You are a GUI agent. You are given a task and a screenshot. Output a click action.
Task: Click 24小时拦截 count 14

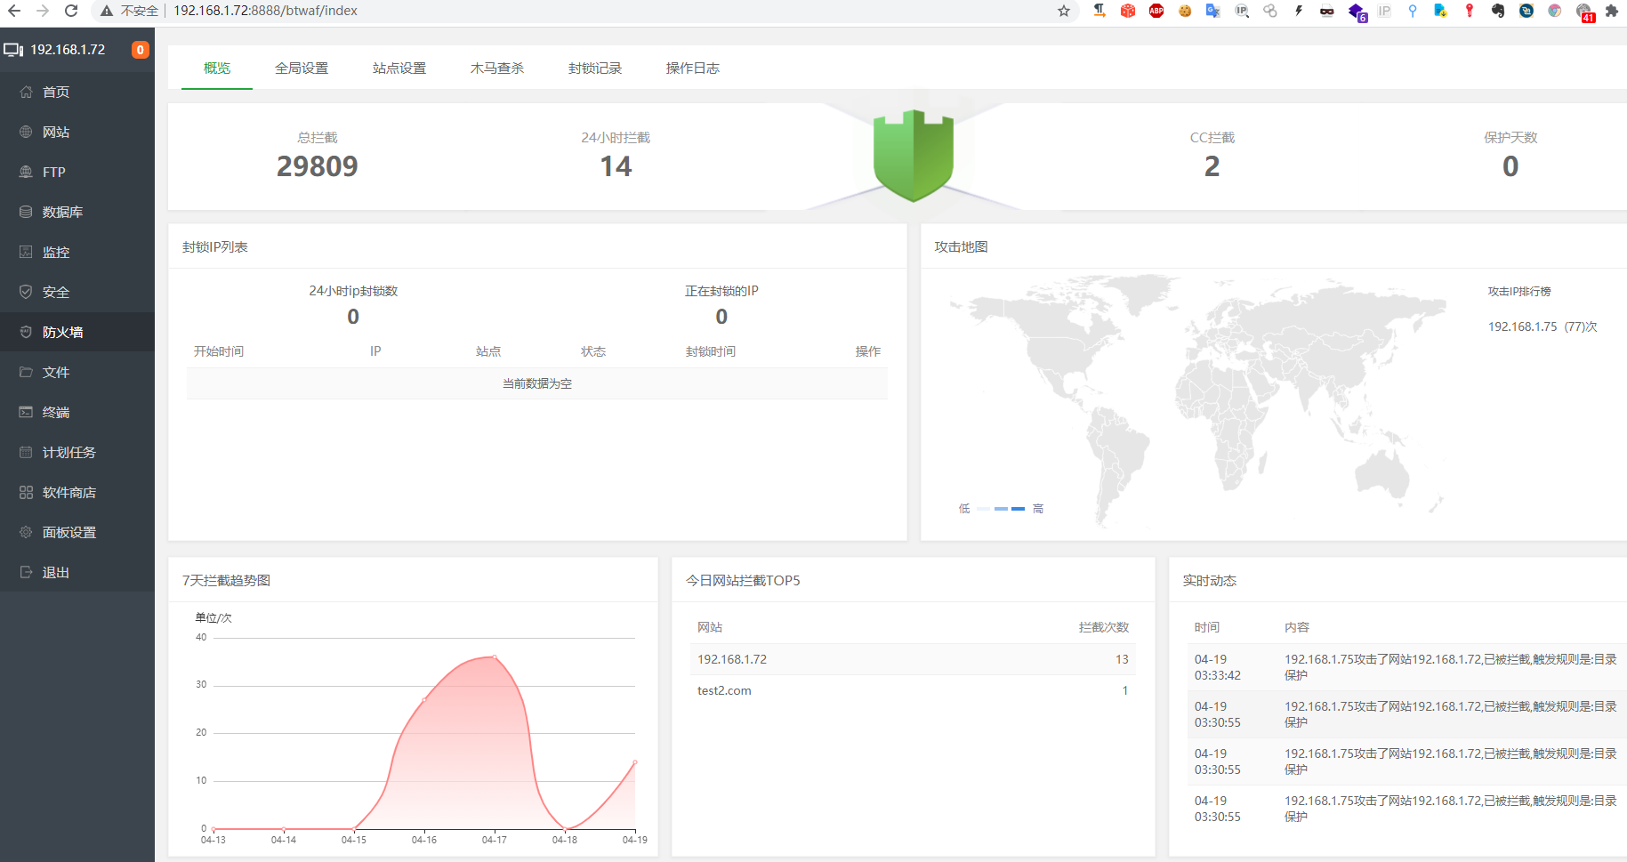(x=616, y=166)
